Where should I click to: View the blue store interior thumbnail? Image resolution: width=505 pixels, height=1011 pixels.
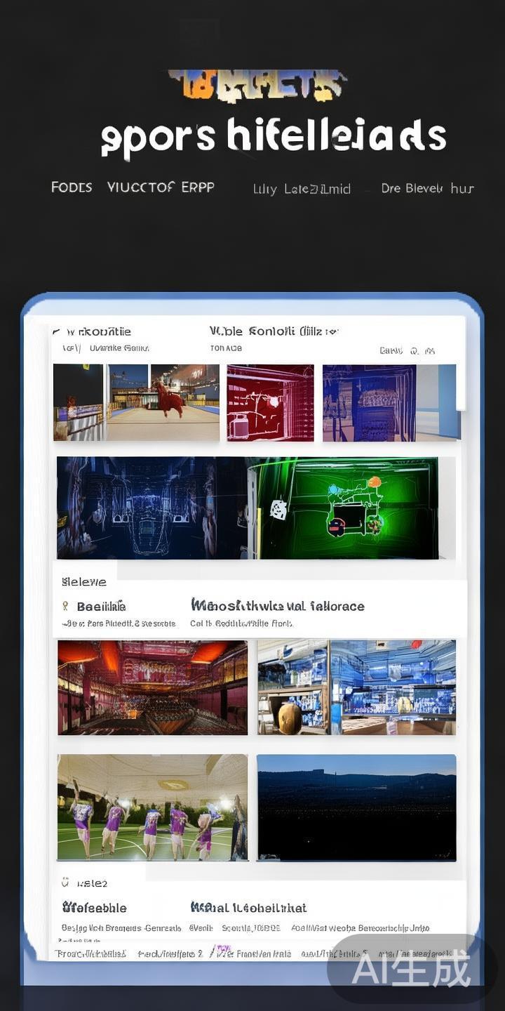pos(356,687)
